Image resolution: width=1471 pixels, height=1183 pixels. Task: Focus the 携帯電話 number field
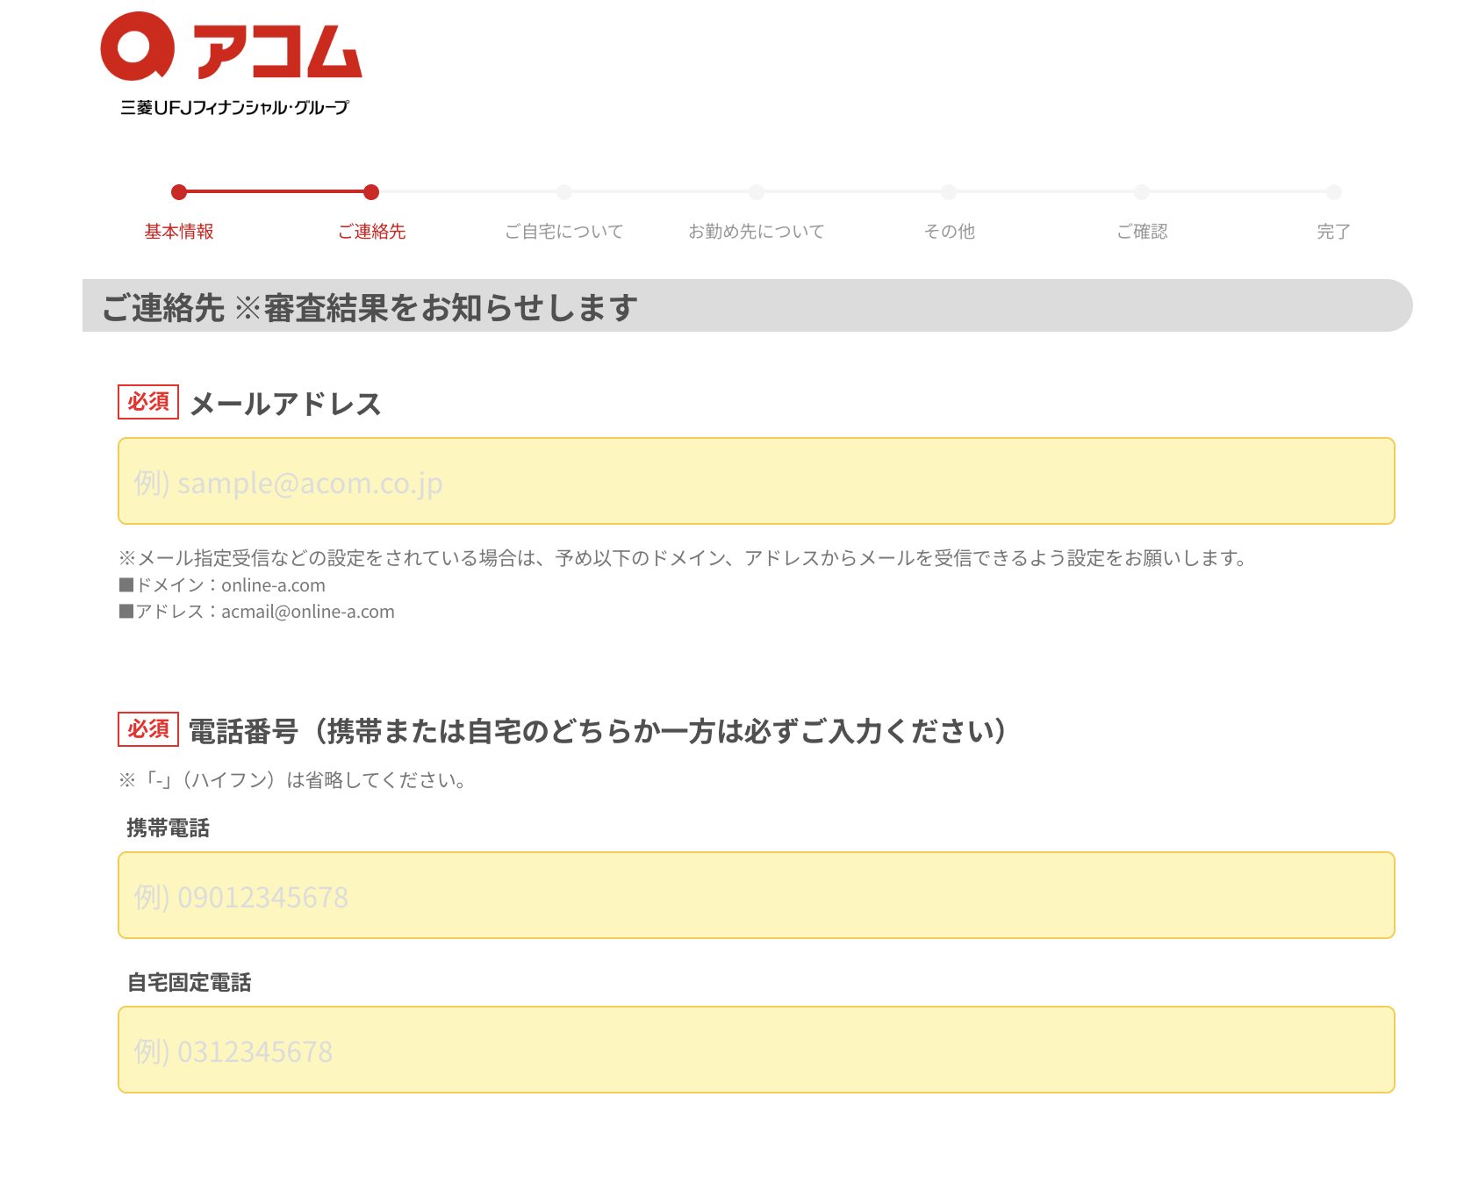(x=757, y=895)
